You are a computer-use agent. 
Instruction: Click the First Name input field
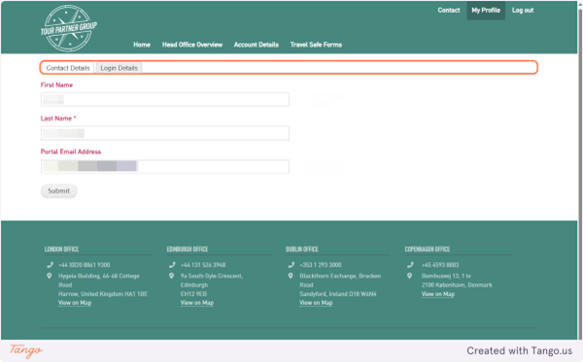[165, 100]
